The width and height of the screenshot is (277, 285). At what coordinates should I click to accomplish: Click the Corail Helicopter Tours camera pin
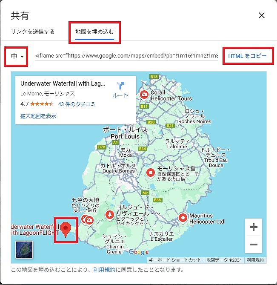[144, 95]
